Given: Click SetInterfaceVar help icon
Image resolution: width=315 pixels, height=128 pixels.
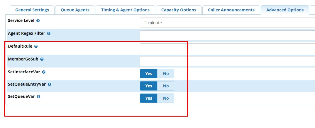Looking at the screenshot, I should tap(44, 72).
